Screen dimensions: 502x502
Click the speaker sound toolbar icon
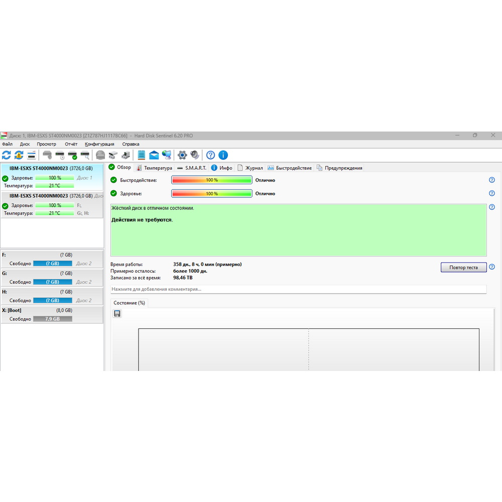195,155
